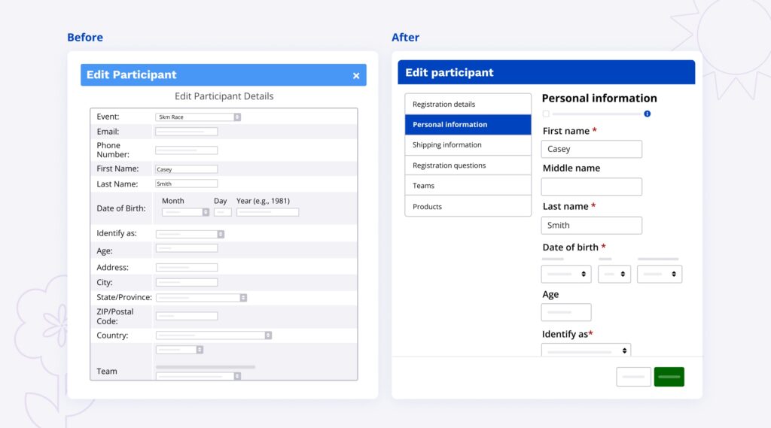771x428 pixels.
Task: Expand the Country dropdown
Action: [214, 335]
